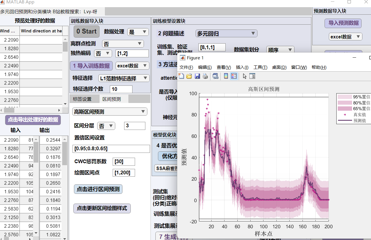Open the 工具(T) menu in Figure 1
Image resolution: width=371 pixels, height=240 pixels.
click(260, 67)
